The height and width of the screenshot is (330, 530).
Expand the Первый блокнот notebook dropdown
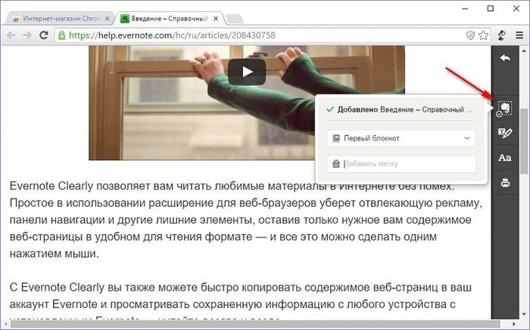click(x=401, y=138)
